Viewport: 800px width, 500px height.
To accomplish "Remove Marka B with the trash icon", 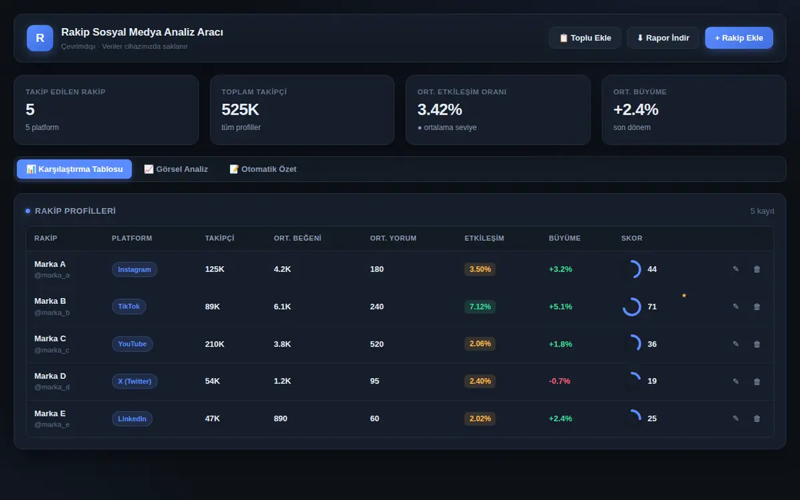I will 757,307.
